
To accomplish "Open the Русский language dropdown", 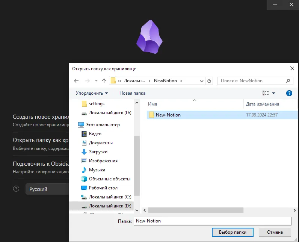I will click(x=47, y=189).
